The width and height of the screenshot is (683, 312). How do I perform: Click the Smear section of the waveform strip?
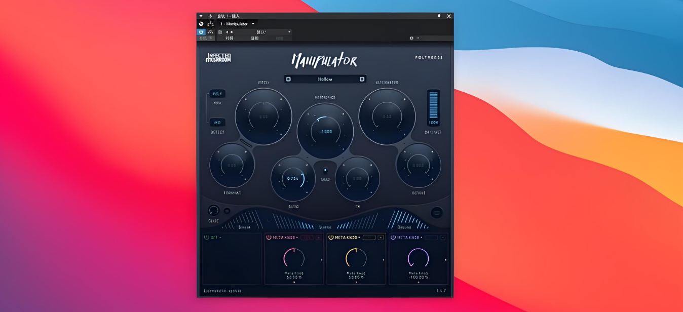tap(245, 221)
